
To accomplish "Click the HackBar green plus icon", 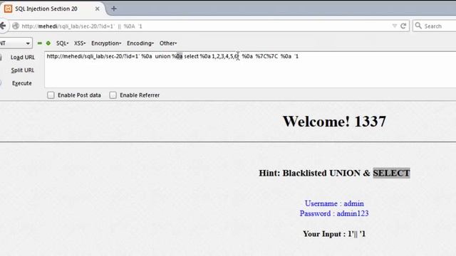I will click(x=48, y=43).
